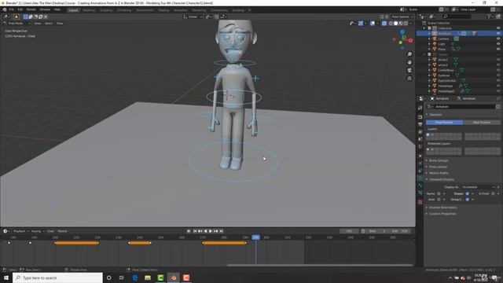Screen dimensions: 503x283
Task: Expand the Pose Library panel
Action: coord(438,167)
